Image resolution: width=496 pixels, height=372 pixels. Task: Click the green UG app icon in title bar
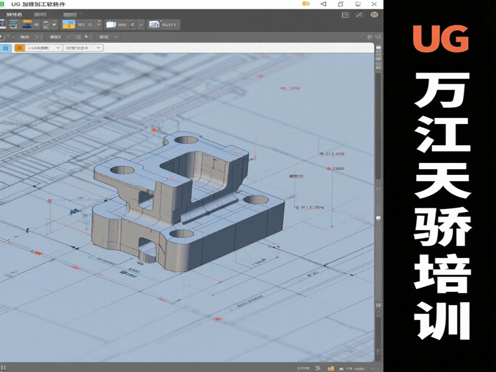click(3, 4)
